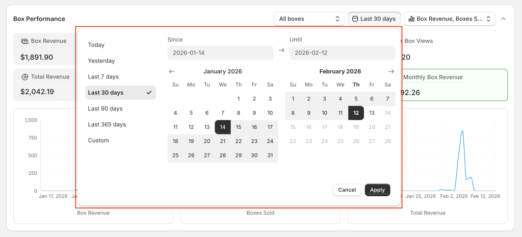Open the Box Revenue, Boxes Sold metrics dropdown
The image size is (522, 237).
tap(450, 19)
